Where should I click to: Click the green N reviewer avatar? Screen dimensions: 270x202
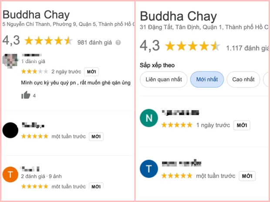[x=149, y=118]
